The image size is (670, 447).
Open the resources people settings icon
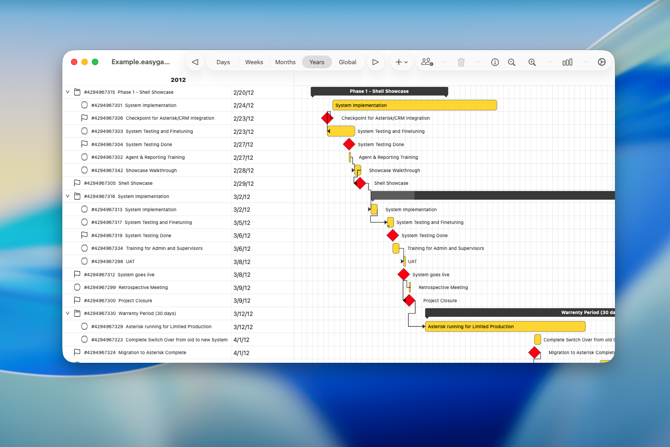(427, 62)
